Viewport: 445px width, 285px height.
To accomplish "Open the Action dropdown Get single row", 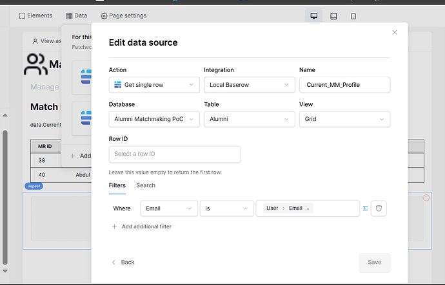I will coord(154,85).
